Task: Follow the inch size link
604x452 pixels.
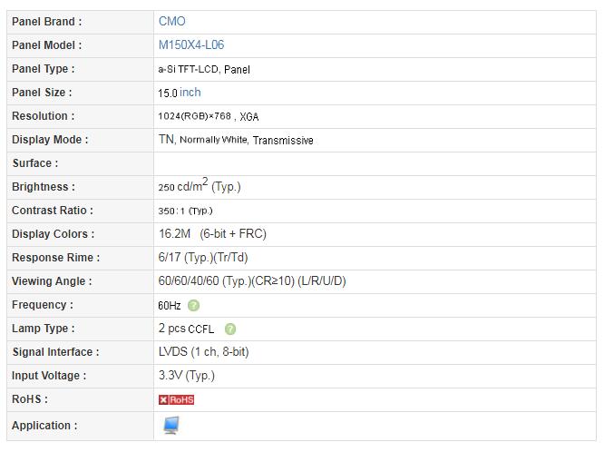Action: [190, 93]
